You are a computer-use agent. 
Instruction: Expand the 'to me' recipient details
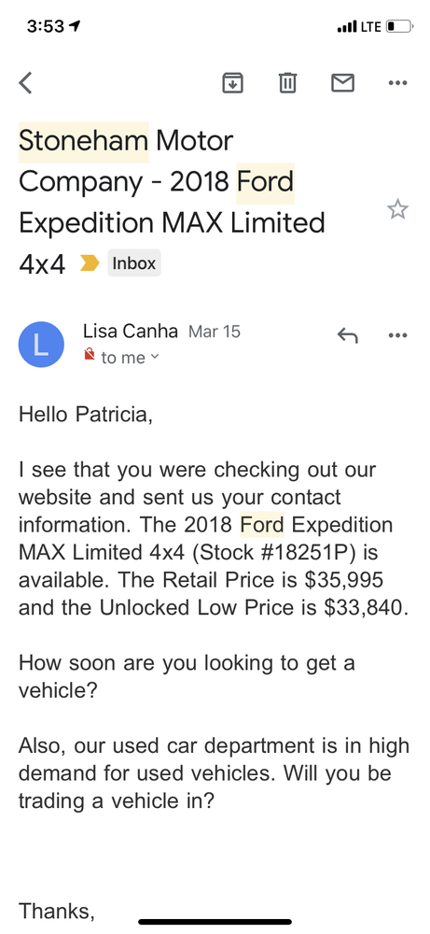pos(130,358)
